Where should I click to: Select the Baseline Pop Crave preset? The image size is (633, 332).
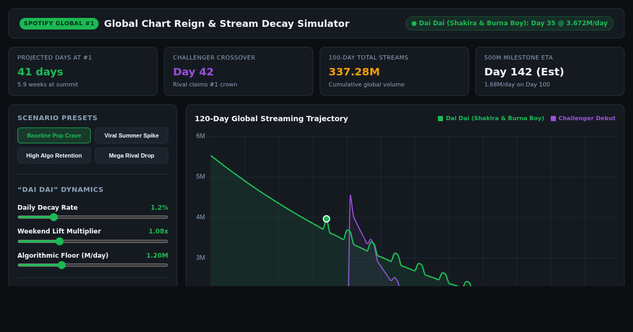(x=54, y=135)
